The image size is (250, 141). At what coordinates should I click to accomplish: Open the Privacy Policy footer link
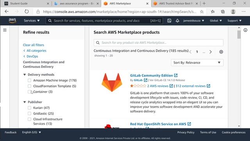tap(186, 132)
